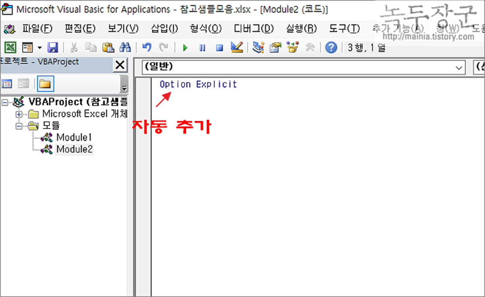This screenshot has height=297, width=485.
Task: Click the Find binoculars icon
Action: click(x=125, y=48)
